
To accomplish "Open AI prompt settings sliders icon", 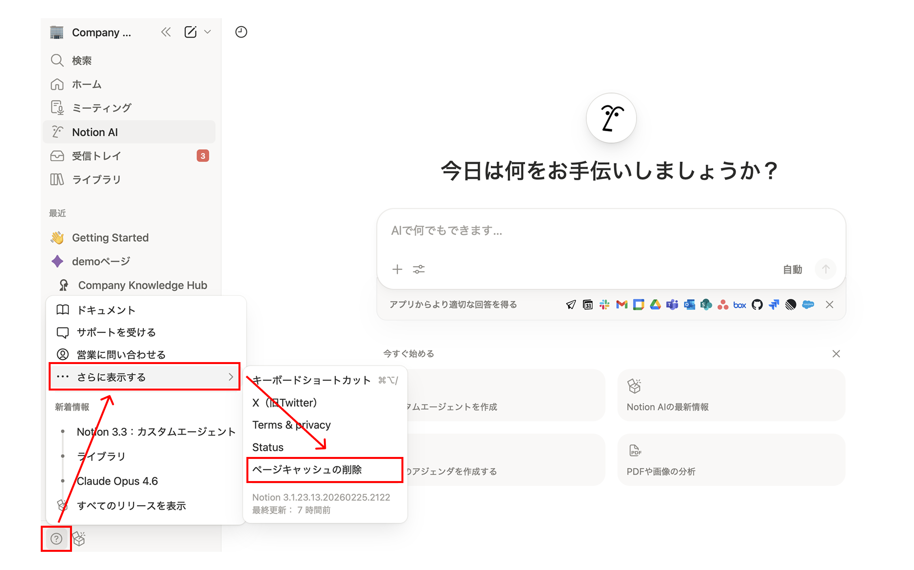I will [x=418, y=270].
